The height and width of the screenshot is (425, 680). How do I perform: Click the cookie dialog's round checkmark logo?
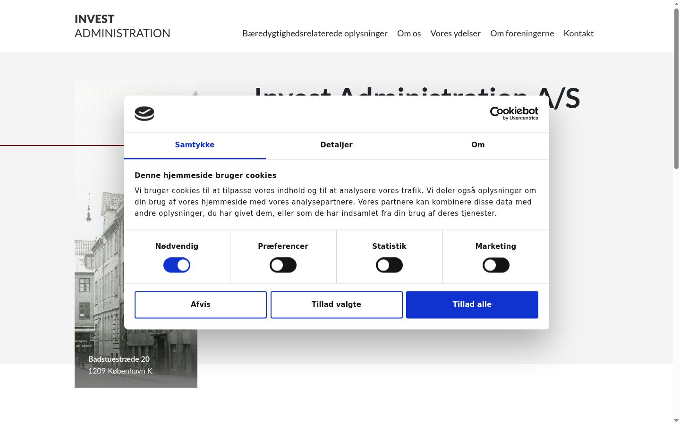144,114
